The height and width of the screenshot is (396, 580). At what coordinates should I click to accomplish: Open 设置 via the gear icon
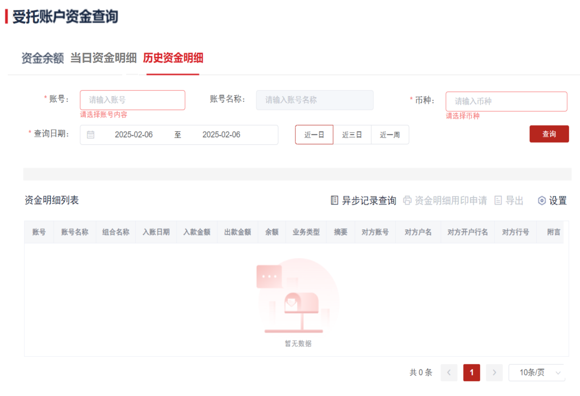tap(542, 201)
